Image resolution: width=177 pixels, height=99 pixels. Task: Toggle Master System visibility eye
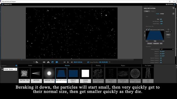tap(2, 69)
